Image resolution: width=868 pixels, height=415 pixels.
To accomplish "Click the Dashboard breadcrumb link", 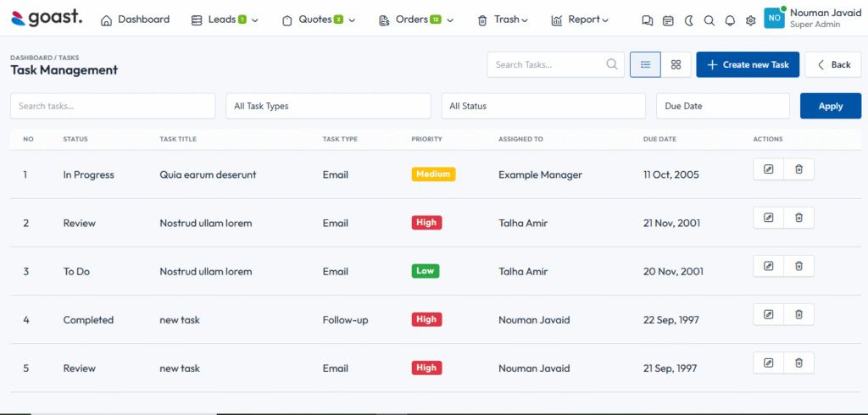I will (x=30, y=58).
